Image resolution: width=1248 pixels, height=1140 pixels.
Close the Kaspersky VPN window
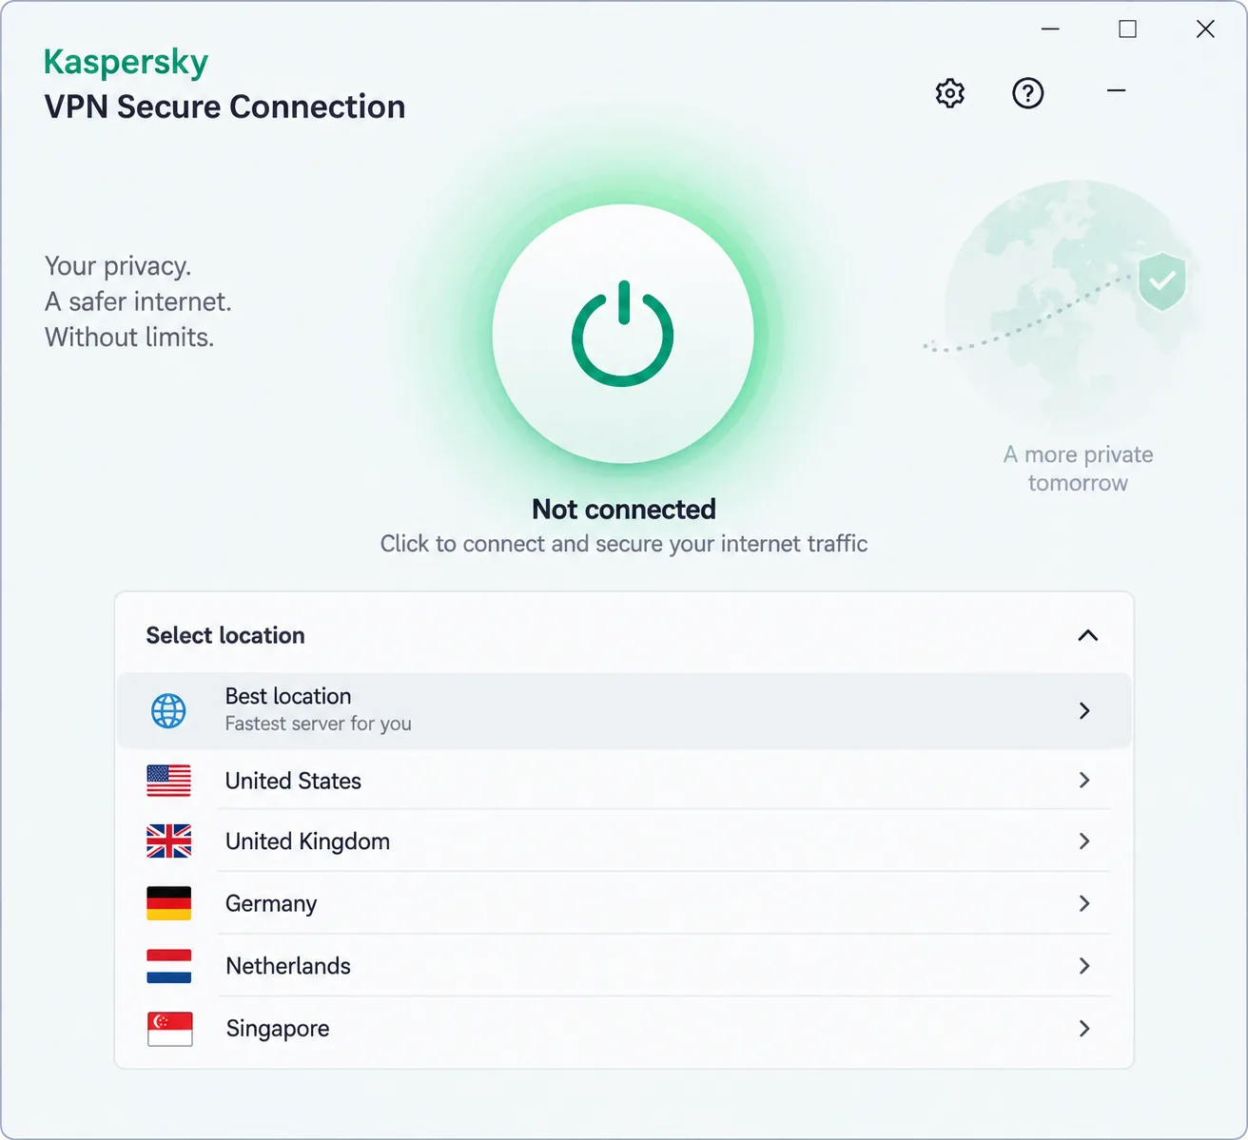click(1205, 29)
